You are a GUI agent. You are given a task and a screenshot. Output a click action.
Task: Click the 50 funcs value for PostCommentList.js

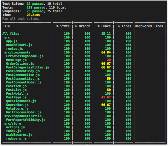tap(109, 79)
